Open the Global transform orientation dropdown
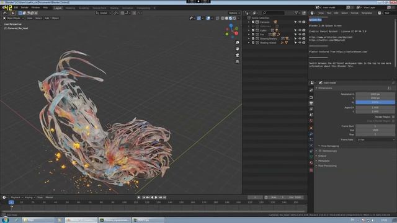This screenshot has width=397, height=223. (x=104, y=13)
